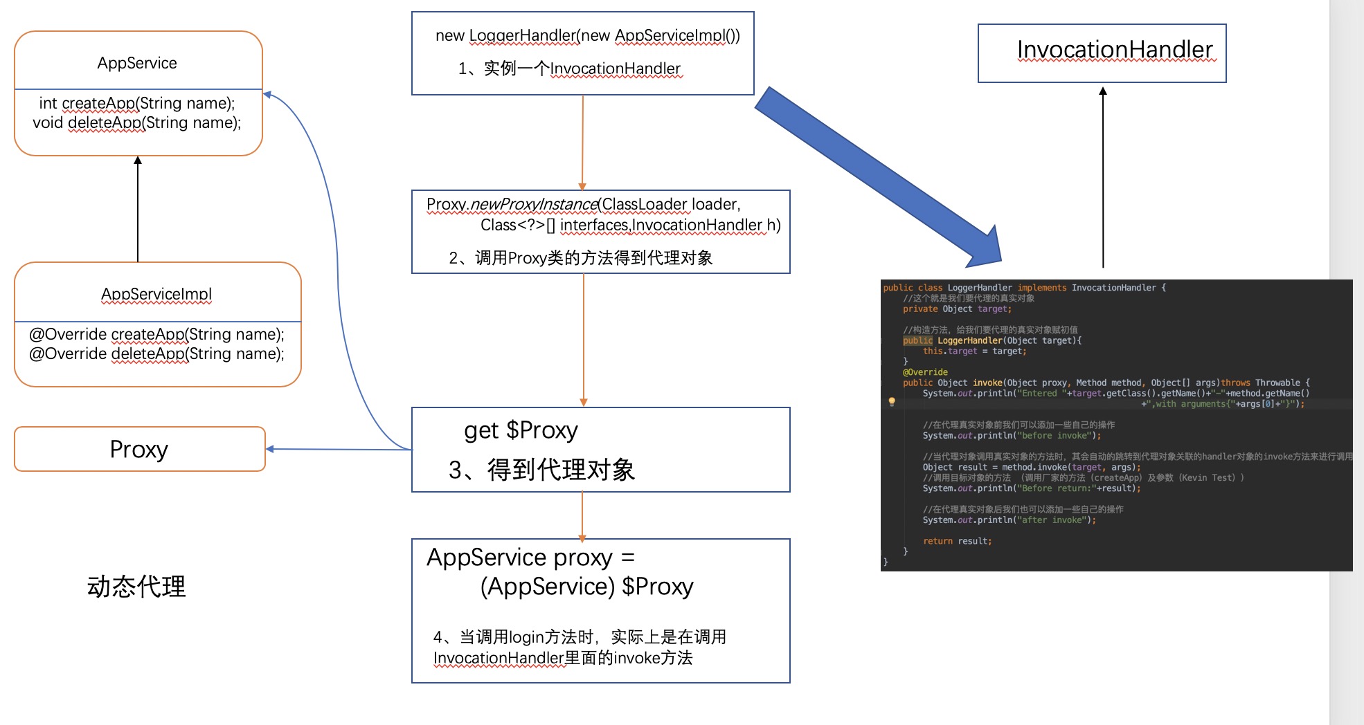The image size is (1364, 725).
Task: Click the 'private Object target;' code line
Action: click(957, 309)
